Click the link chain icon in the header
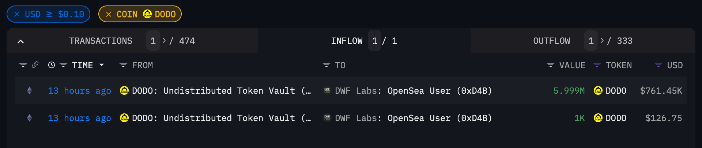Viewport: 702px width, 148px height. [35, 65]
